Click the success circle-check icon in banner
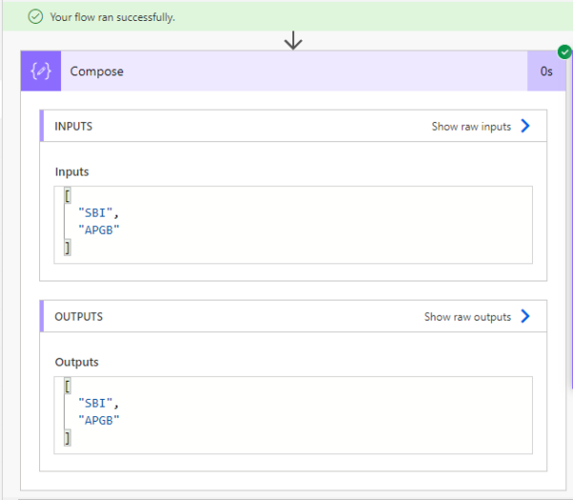Screen dimensions: 573x500 pyautogui.click(x=35, y=17)
